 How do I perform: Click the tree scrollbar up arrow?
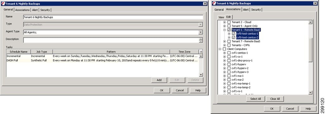click(x=310, y=22)
